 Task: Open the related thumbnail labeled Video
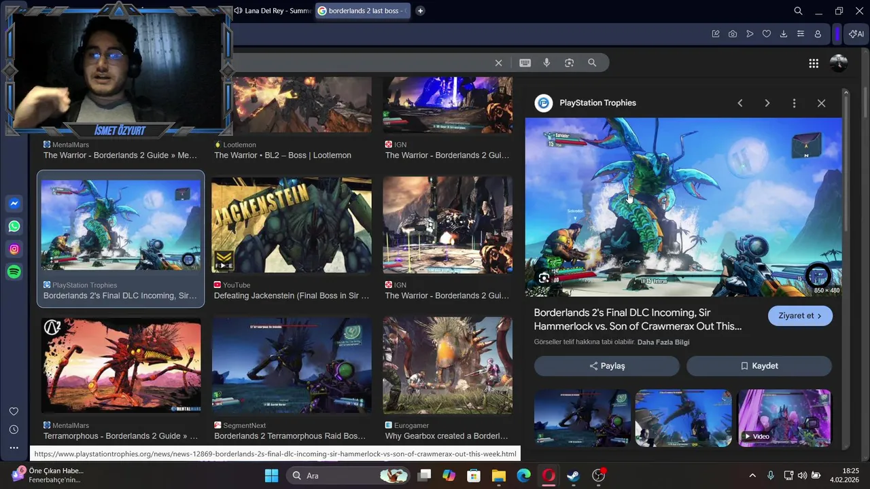(x=784, y=418)
